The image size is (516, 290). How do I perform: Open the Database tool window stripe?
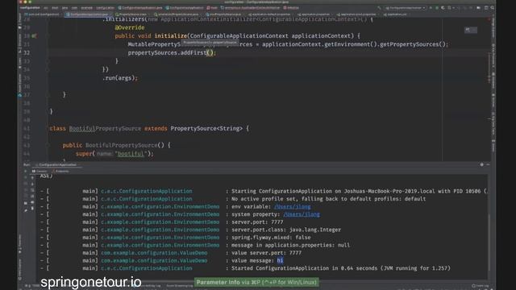click(493, 80)
